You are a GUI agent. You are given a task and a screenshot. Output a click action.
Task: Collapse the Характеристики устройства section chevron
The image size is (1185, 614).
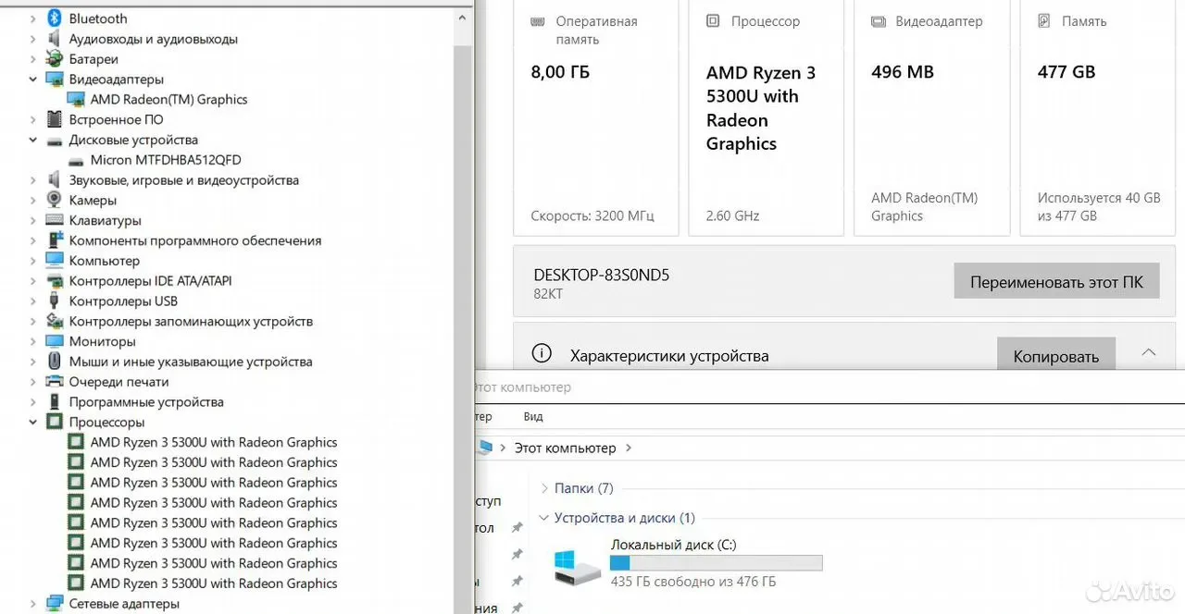coord(1149,352)
